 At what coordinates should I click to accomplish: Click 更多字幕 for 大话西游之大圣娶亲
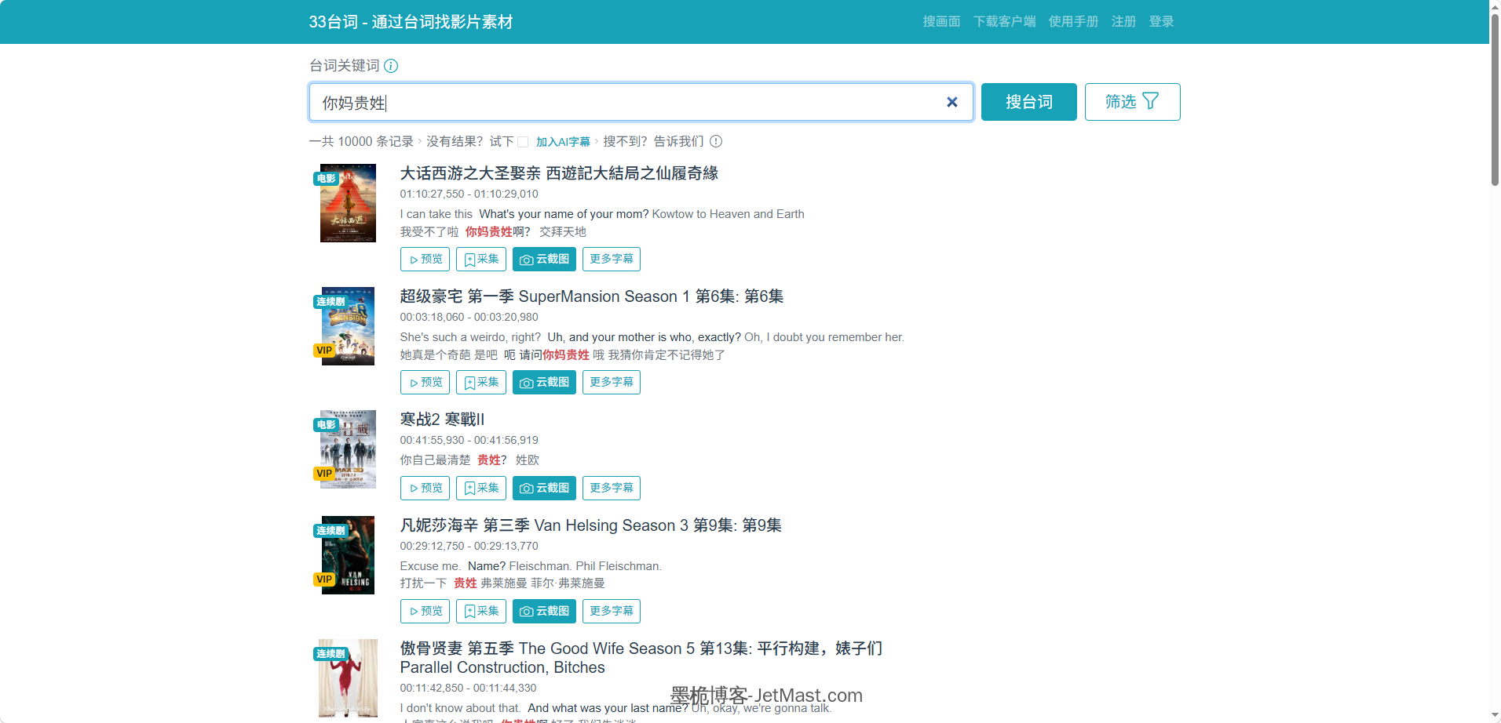click(x=611, y=259)
